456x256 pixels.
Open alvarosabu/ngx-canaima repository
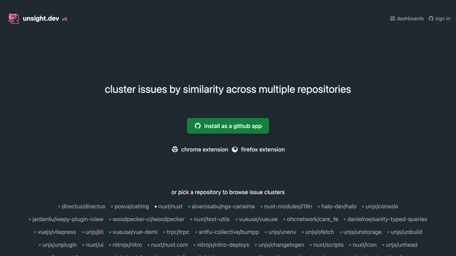click(223, 206)
